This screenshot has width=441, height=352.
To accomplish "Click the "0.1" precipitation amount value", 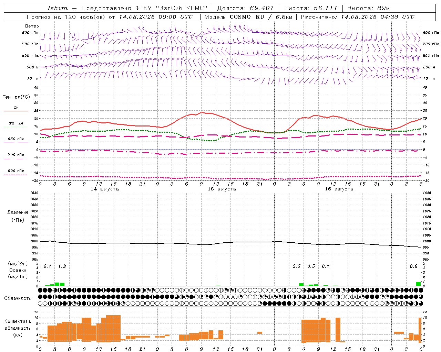I will coord(326,266).
